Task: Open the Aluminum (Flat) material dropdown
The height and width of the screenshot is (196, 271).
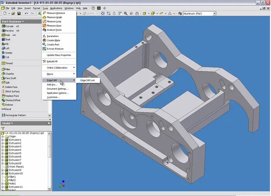Action: 214,14
